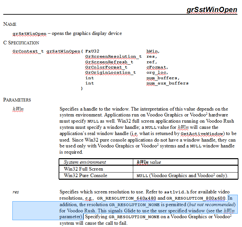
Task: Click the PARAMETERS section heading
Action: point(17,100)
